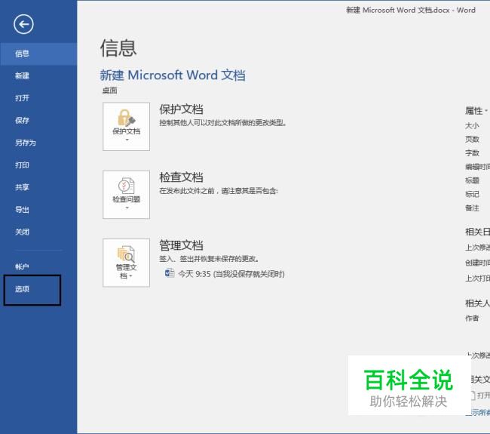This screenshot has width=490, height=434.
Task: Click the 字数 property label
Action: tap(472, 153)
